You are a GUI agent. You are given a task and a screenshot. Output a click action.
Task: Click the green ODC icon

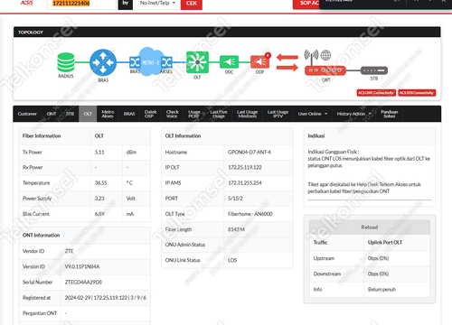tap(229, 62)
